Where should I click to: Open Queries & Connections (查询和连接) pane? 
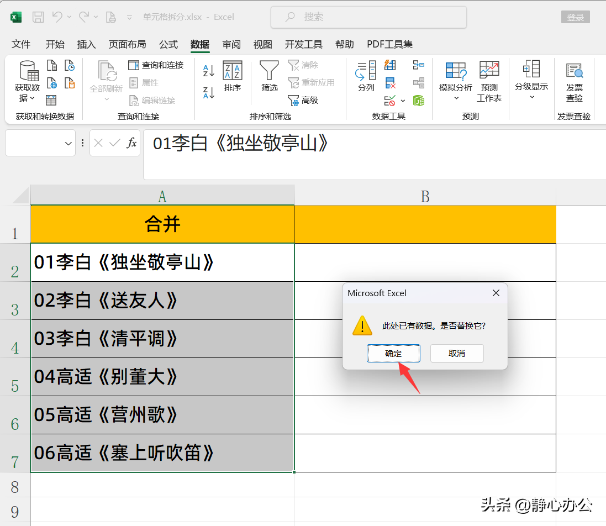pos(156,65)
